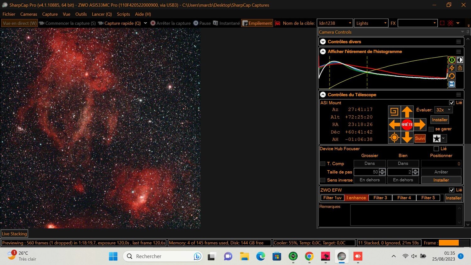Move the telescope down with the down arrow

[x=407, y=137]
